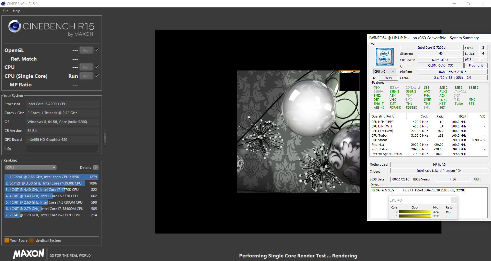
Task: Click the Prod. Unit field in HWiNFO
Action: [x=476, y=66]
